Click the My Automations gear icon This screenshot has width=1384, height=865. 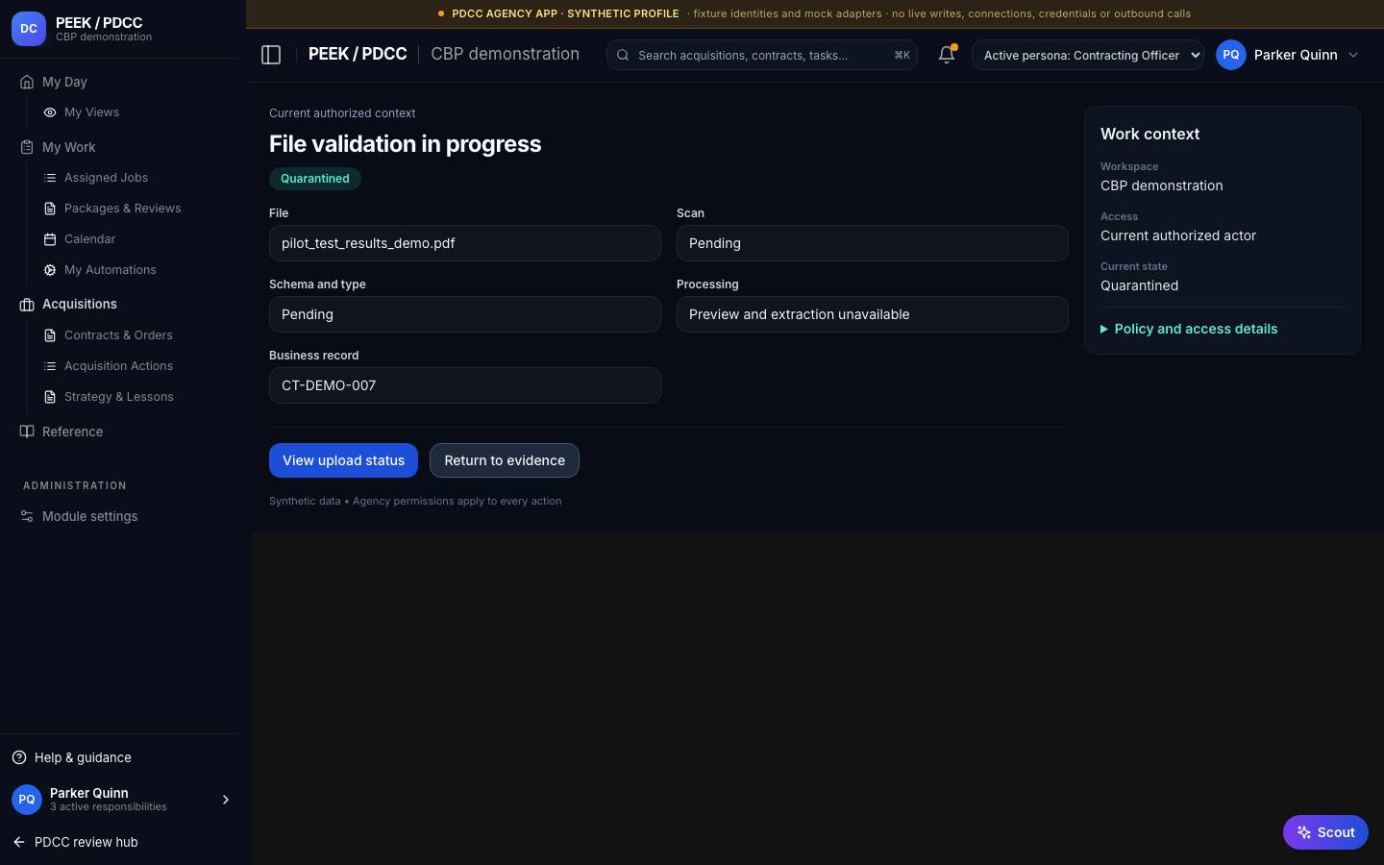50,270
